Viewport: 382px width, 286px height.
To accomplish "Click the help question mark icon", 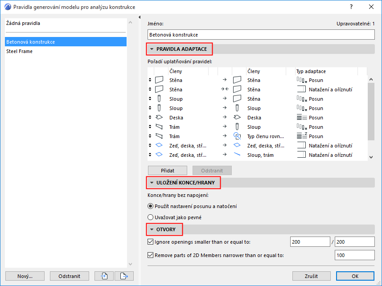I will (351, 7).
